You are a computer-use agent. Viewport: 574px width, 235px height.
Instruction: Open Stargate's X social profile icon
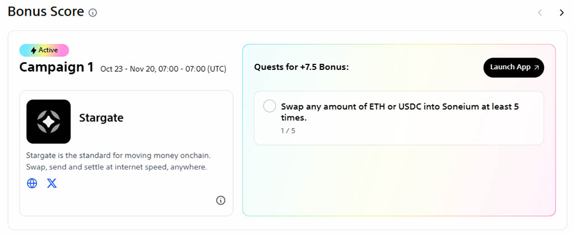[52, 183]
